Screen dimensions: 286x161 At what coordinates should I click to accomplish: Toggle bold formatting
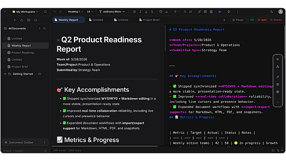pyautogui.click(x=134, y=12)
